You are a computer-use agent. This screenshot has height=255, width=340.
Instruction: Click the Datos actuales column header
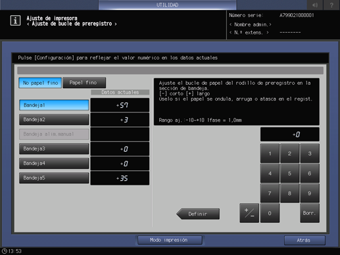[x=120, y=92]
